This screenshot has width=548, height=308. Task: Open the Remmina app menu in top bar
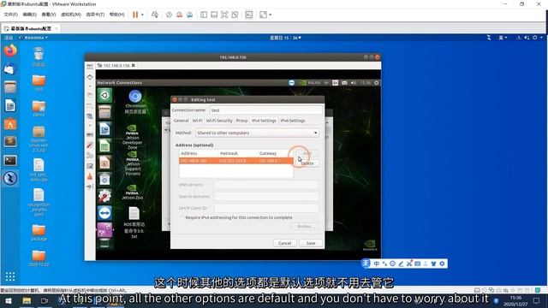[x=33, y=38]
